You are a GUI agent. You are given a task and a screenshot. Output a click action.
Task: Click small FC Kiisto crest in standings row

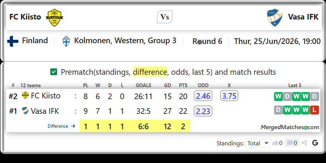(25, 95)
